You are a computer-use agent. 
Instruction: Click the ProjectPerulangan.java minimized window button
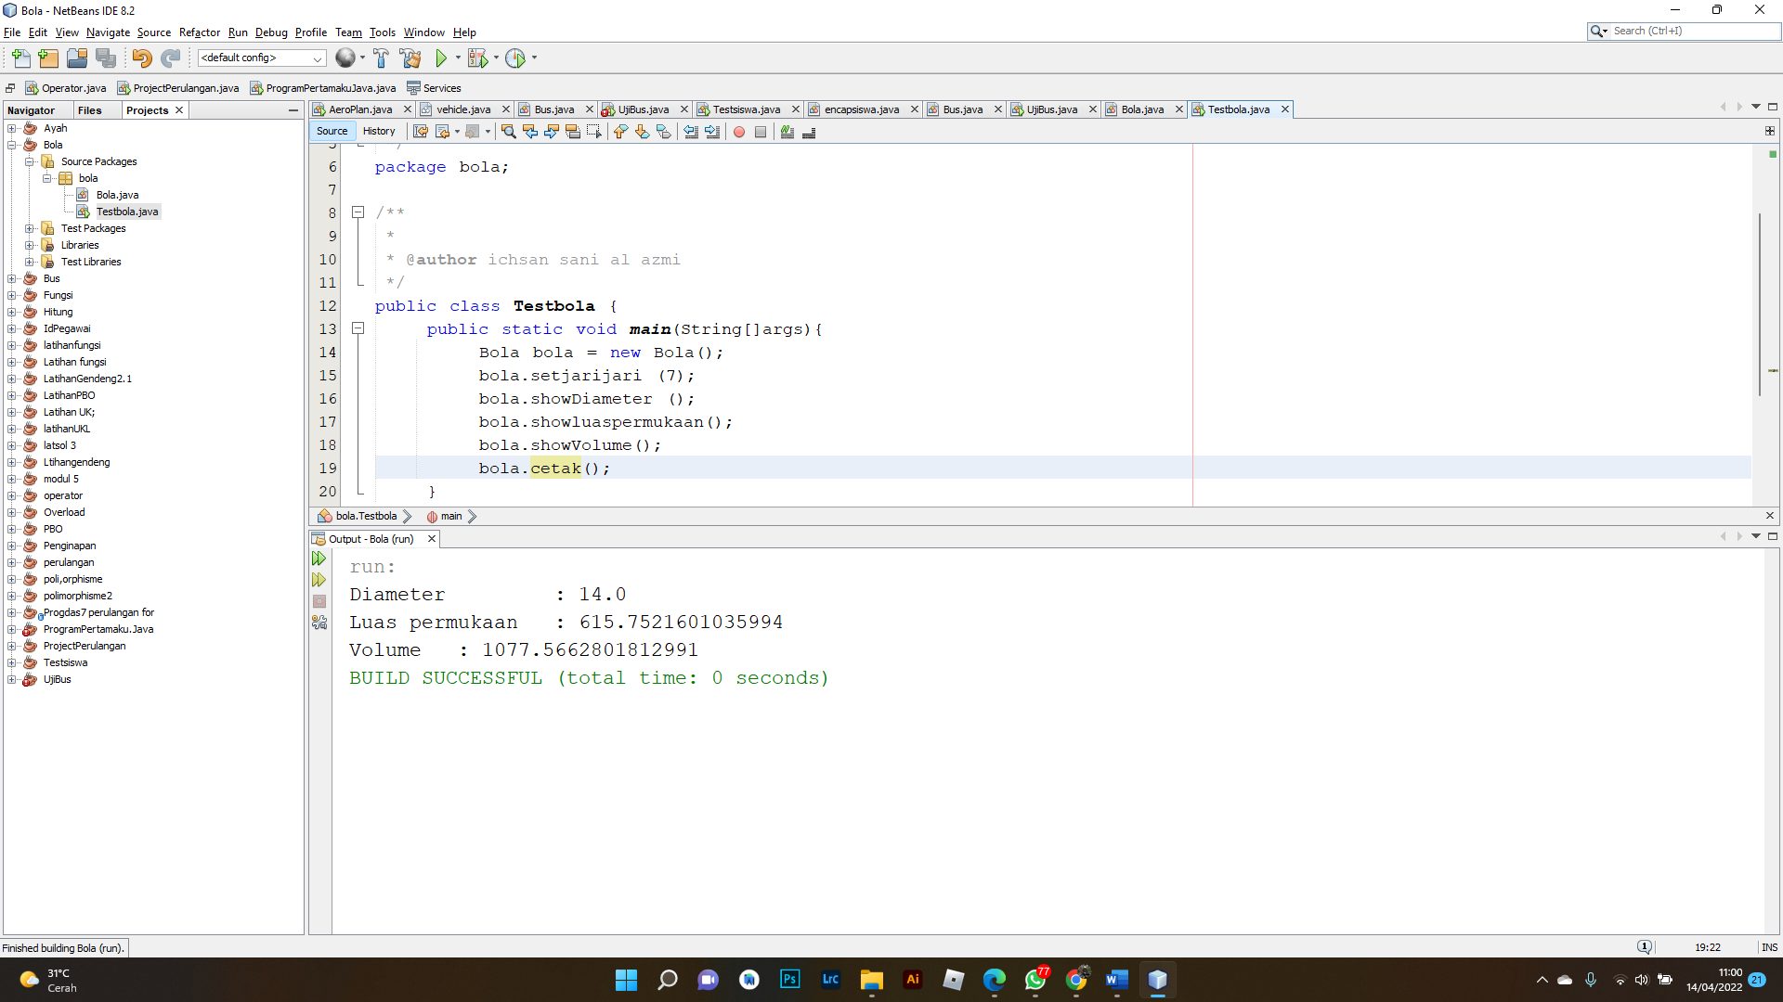[178, 88]
